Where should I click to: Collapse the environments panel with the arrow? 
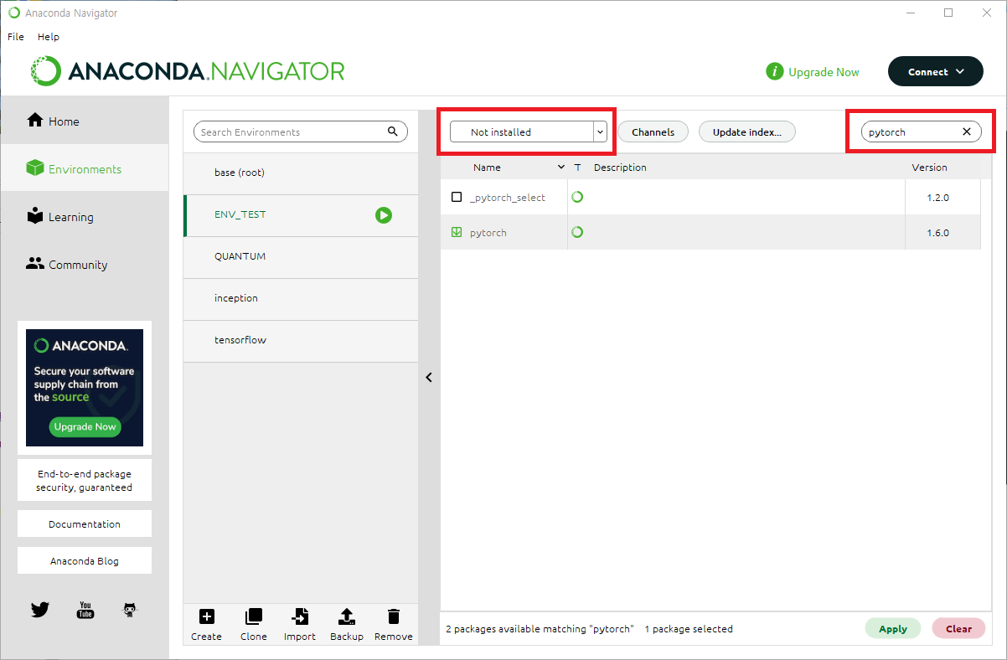(x=429, y=378)
